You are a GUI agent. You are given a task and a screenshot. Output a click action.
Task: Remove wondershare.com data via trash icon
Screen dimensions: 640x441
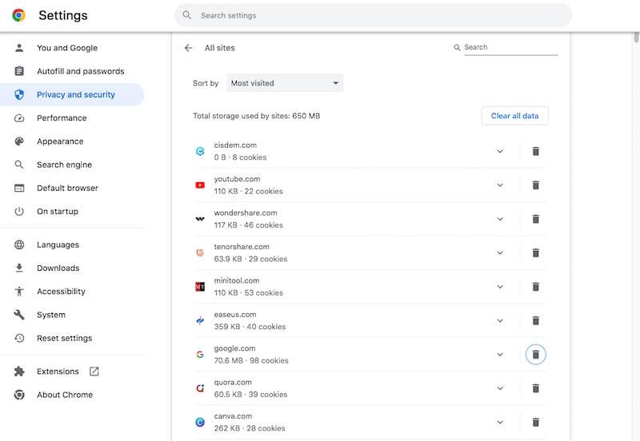pyautogui.click(x=535, y=219)
